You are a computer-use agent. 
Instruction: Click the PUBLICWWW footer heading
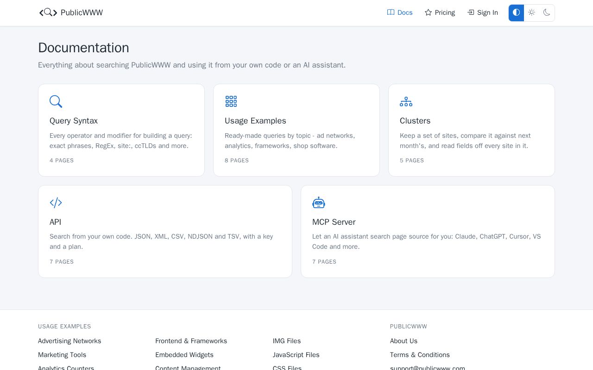click(x=409, y=327)
